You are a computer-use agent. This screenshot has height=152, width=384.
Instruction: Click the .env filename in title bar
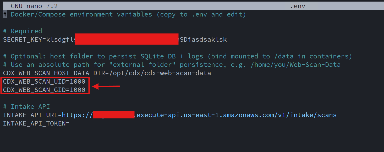(x=298, y=6)
